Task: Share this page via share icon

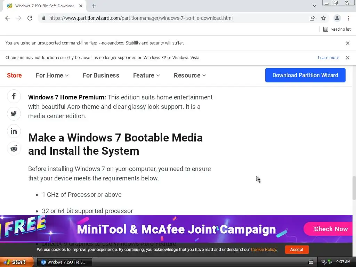Action: click(312, 18)
